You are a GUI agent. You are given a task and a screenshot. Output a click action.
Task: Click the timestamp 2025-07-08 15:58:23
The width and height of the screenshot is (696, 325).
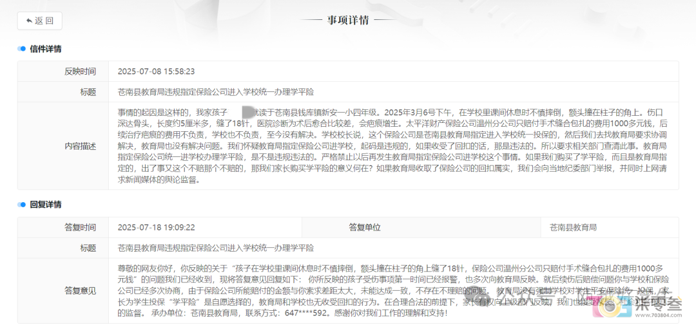coord(156,71)
